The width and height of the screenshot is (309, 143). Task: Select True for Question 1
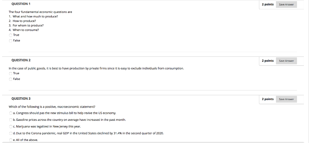coord(11,35)
